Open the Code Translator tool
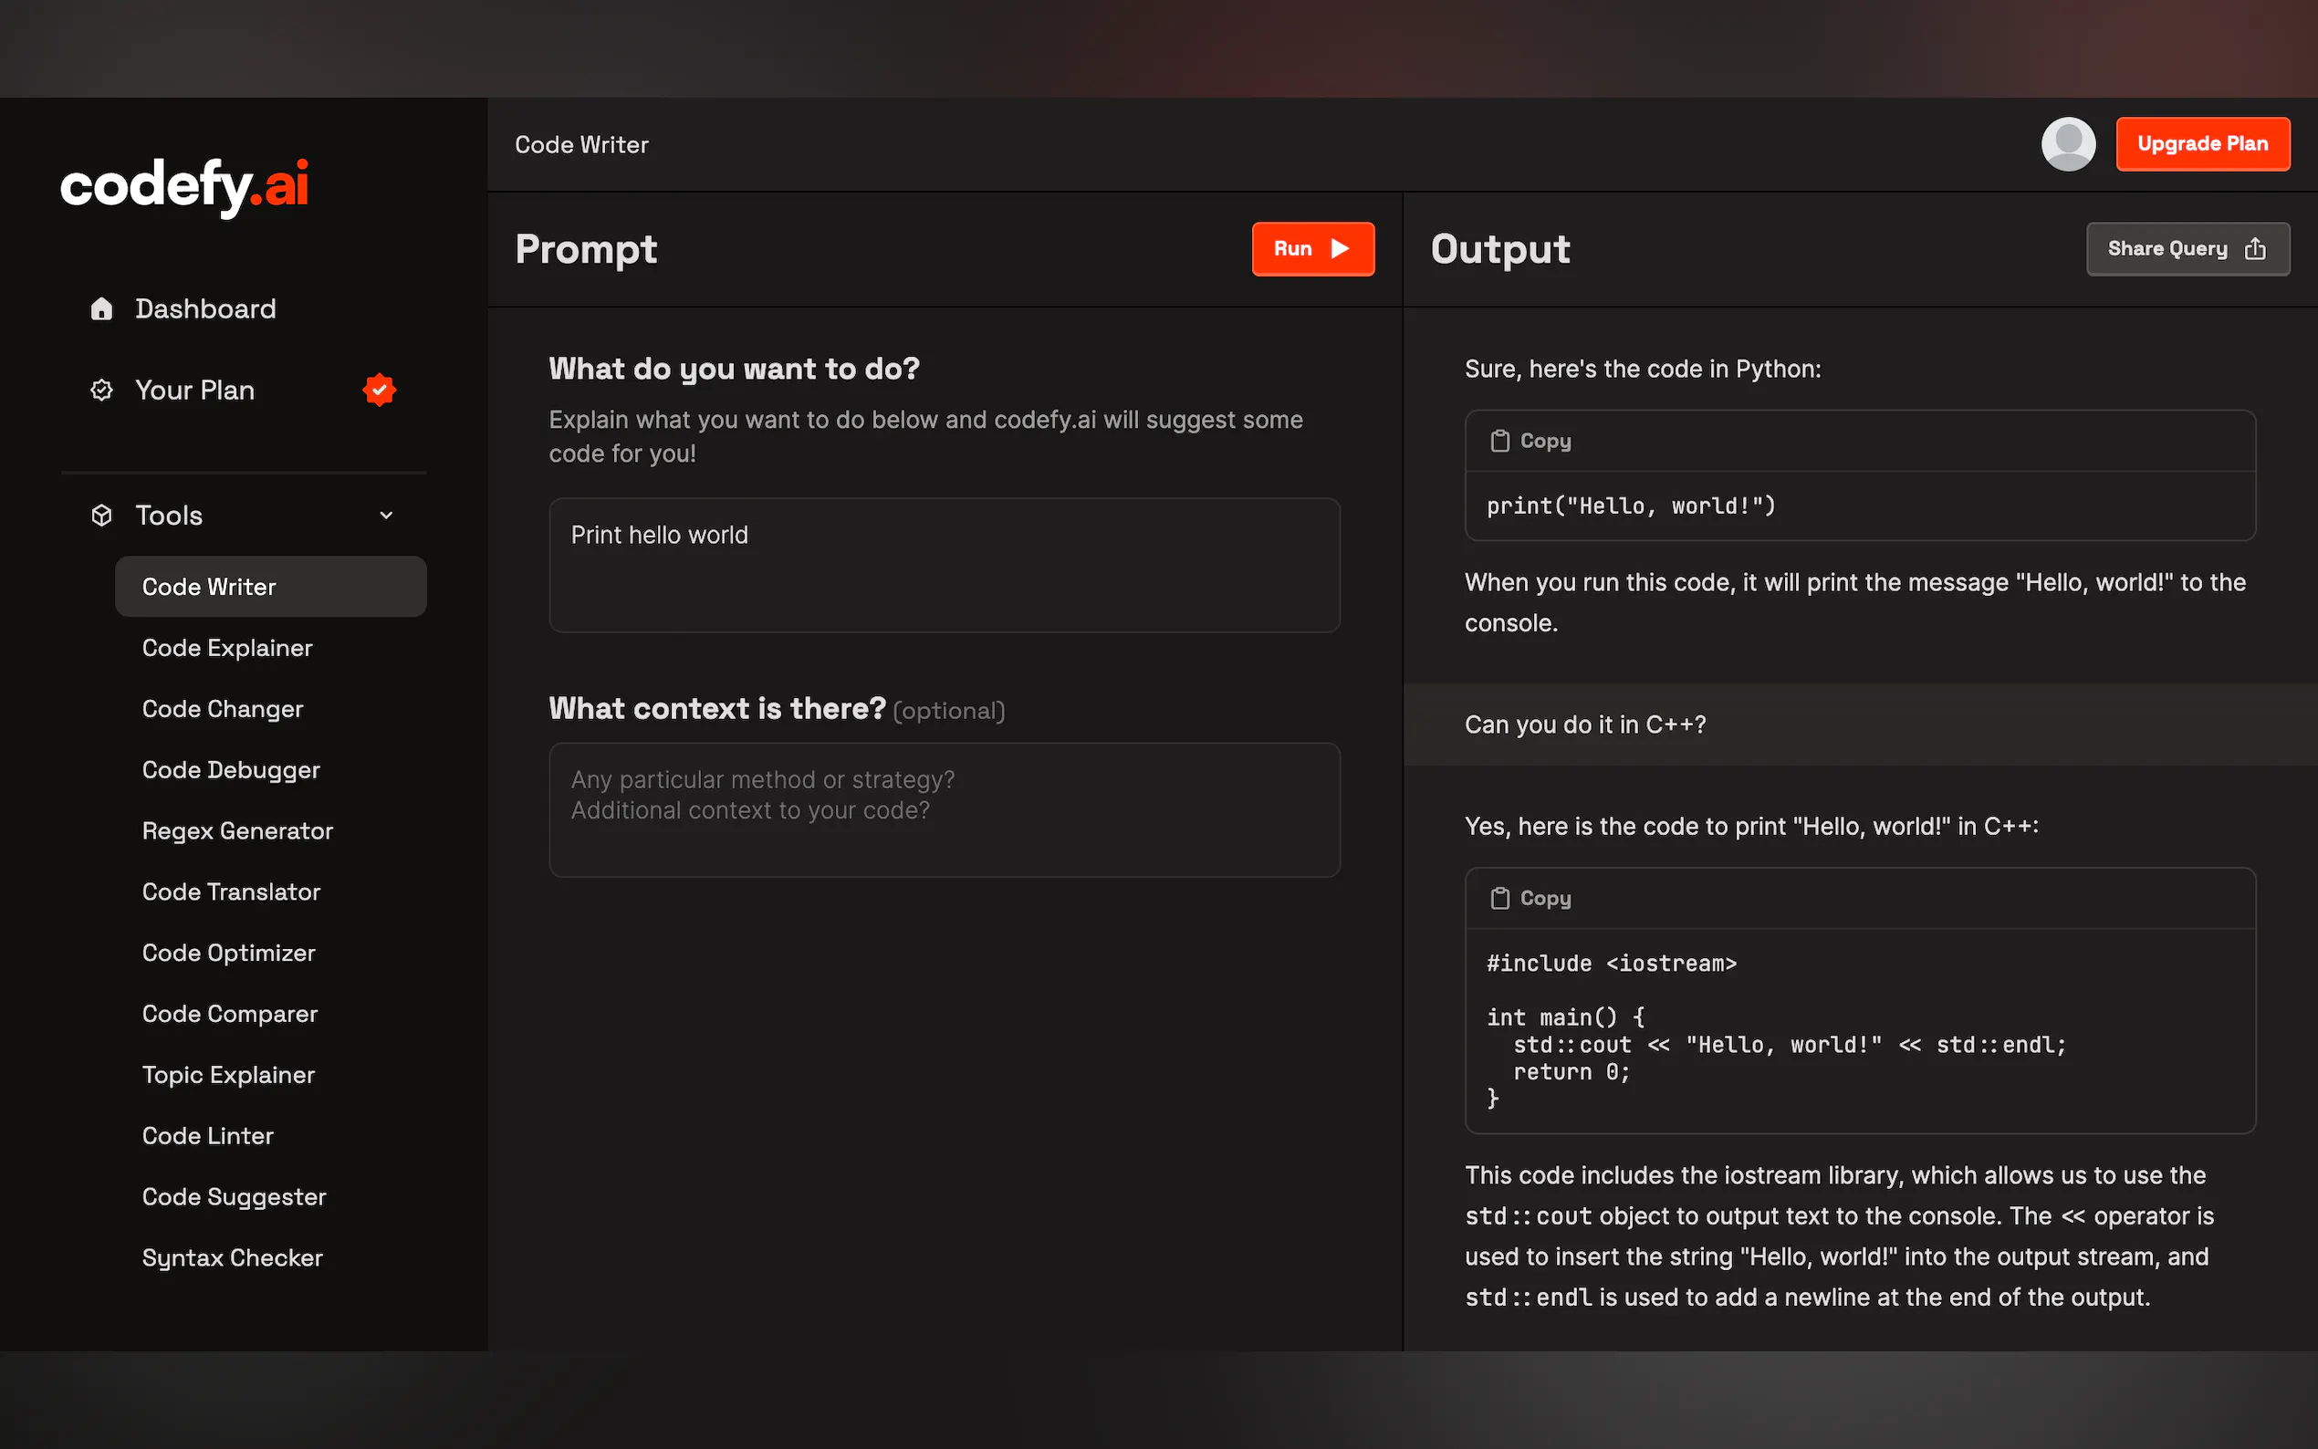 coord(231,892)
